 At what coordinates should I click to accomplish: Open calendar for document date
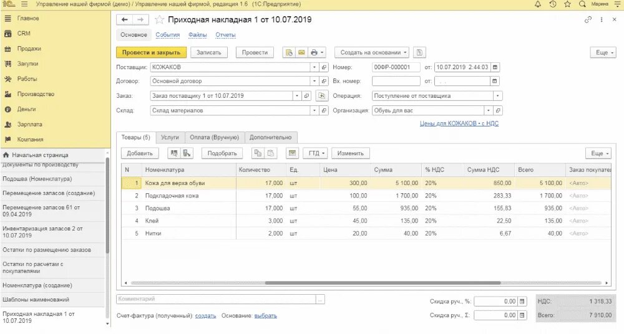[x=495, y=67]
